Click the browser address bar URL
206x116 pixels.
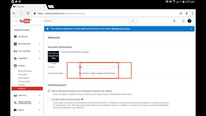pos(61,13)
